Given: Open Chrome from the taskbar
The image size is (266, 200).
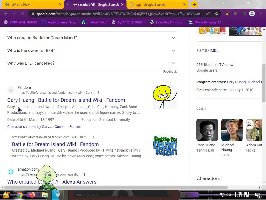Looking at the screenshot, I should (19, 195).
